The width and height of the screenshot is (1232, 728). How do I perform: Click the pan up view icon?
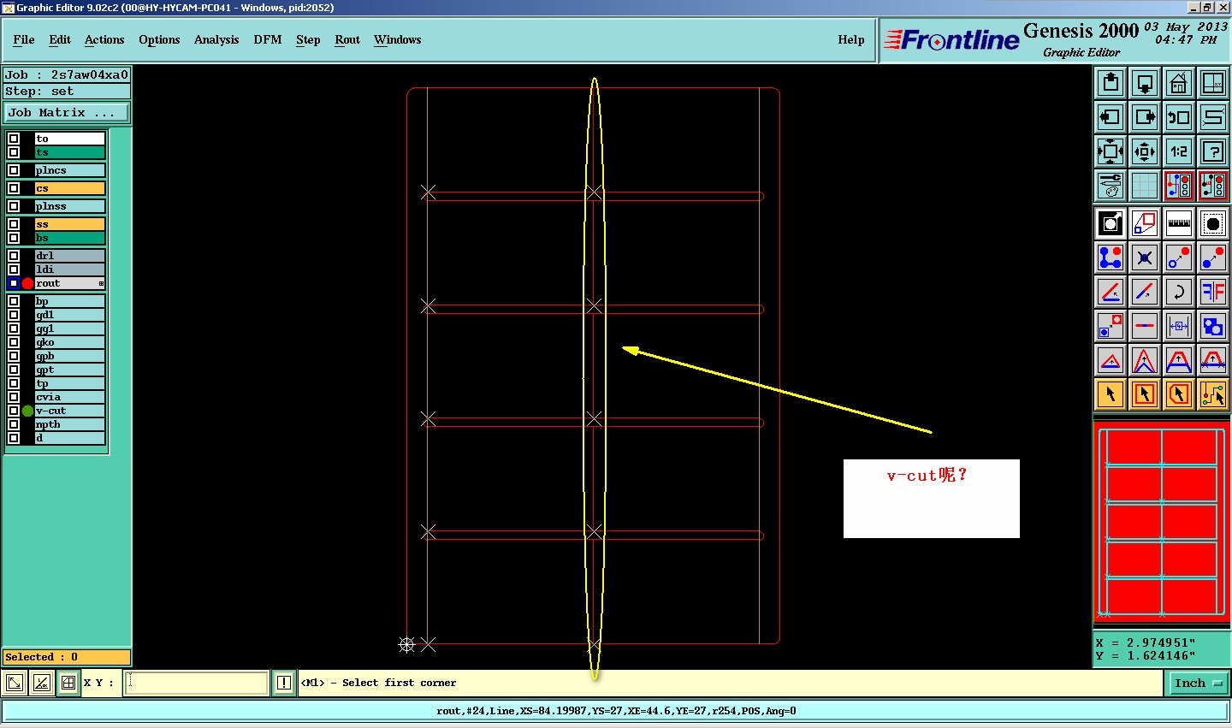(1111, 83)
